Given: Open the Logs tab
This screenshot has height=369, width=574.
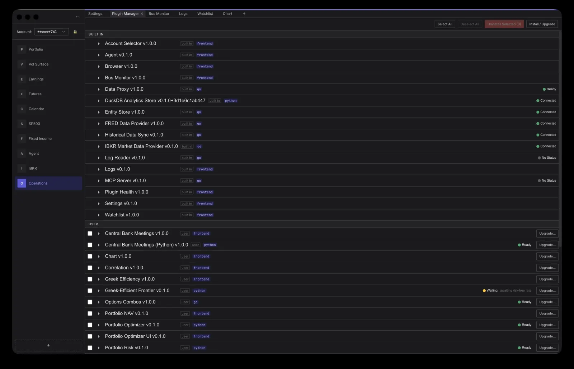Looking at the screenshot, I should (183, 14).
